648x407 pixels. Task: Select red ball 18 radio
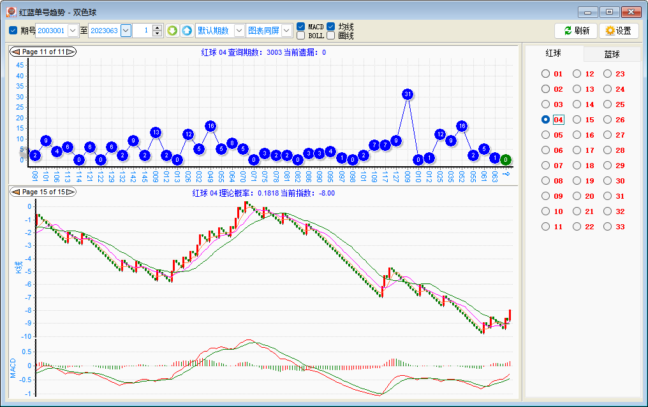pos(577,165)
